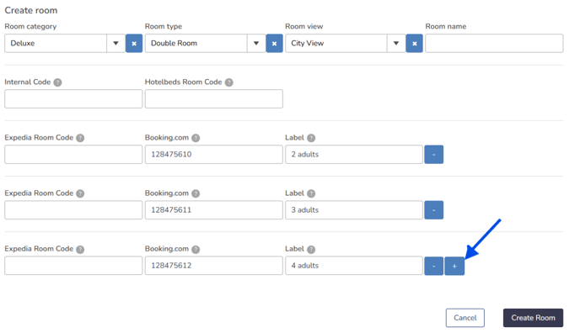Edit Booking.com code 128475612
This screenshot has width=580, height=333.
214,266
